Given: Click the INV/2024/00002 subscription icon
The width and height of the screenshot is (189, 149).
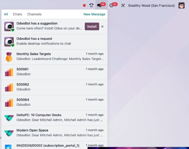Looking at the screenshot, I should pos(8,147).
